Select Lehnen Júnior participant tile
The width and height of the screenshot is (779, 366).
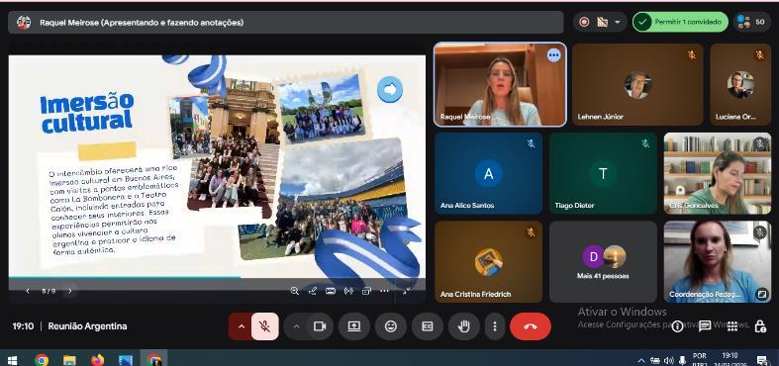click(637, 84)
